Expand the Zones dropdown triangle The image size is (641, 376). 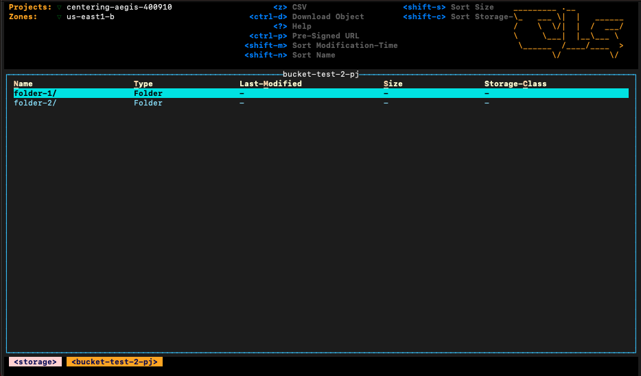[60, 17]
